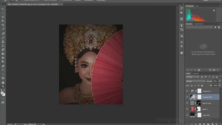
Task: Select the Histogram tab
Action: [190, 6]
